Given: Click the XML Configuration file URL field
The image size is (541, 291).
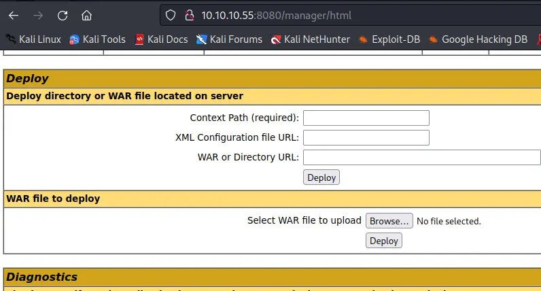Looking at the screenshot, I should pyautogui.click(x=366, y=138).
